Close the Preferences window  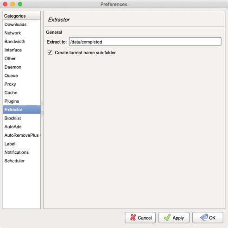point(5,4)
